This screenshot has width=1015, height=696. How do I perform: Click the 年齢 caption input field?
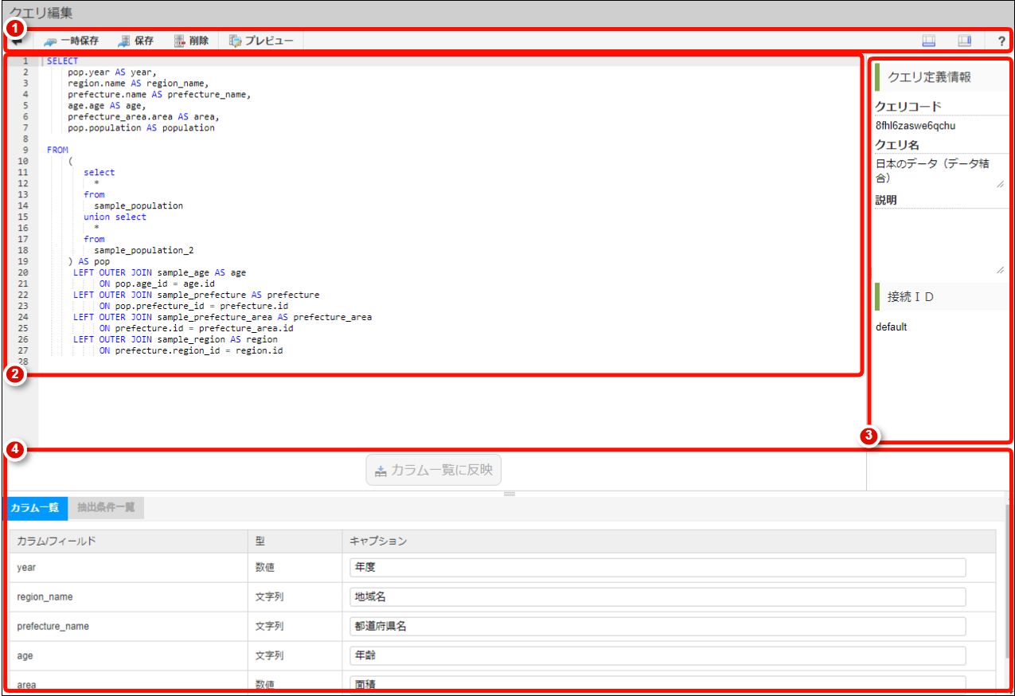pyautogui.click(x=658, y=655)
